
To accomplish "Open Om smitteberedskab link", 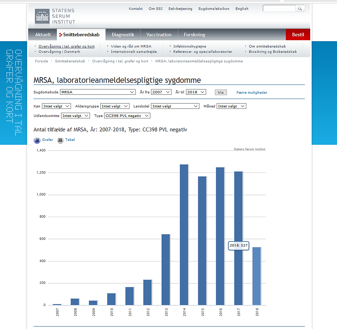I will 267,46.
